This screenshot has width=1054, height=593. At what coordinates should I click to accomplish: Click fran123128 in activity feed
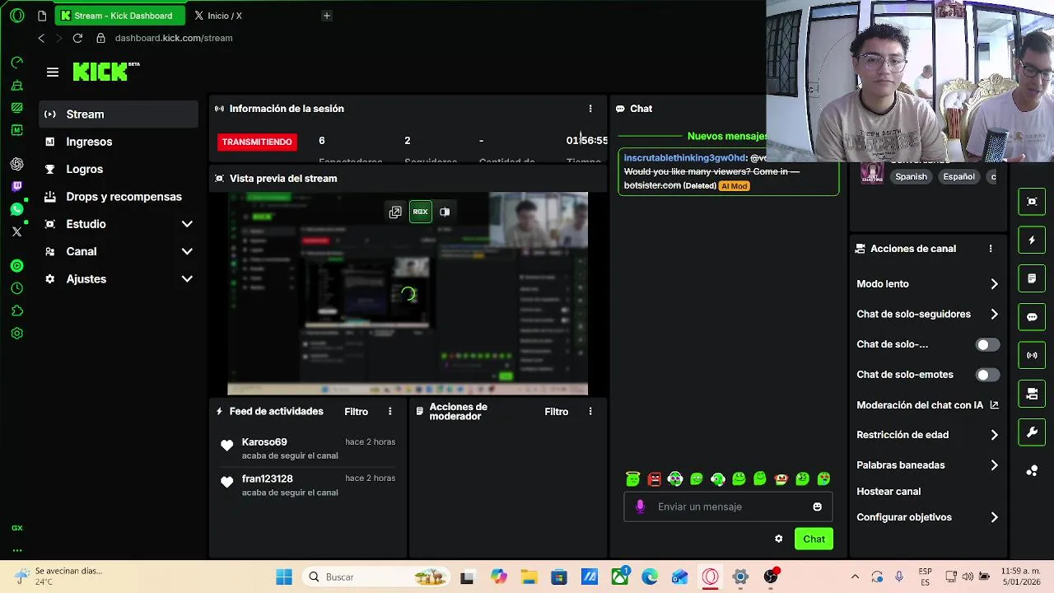point(268,479)
